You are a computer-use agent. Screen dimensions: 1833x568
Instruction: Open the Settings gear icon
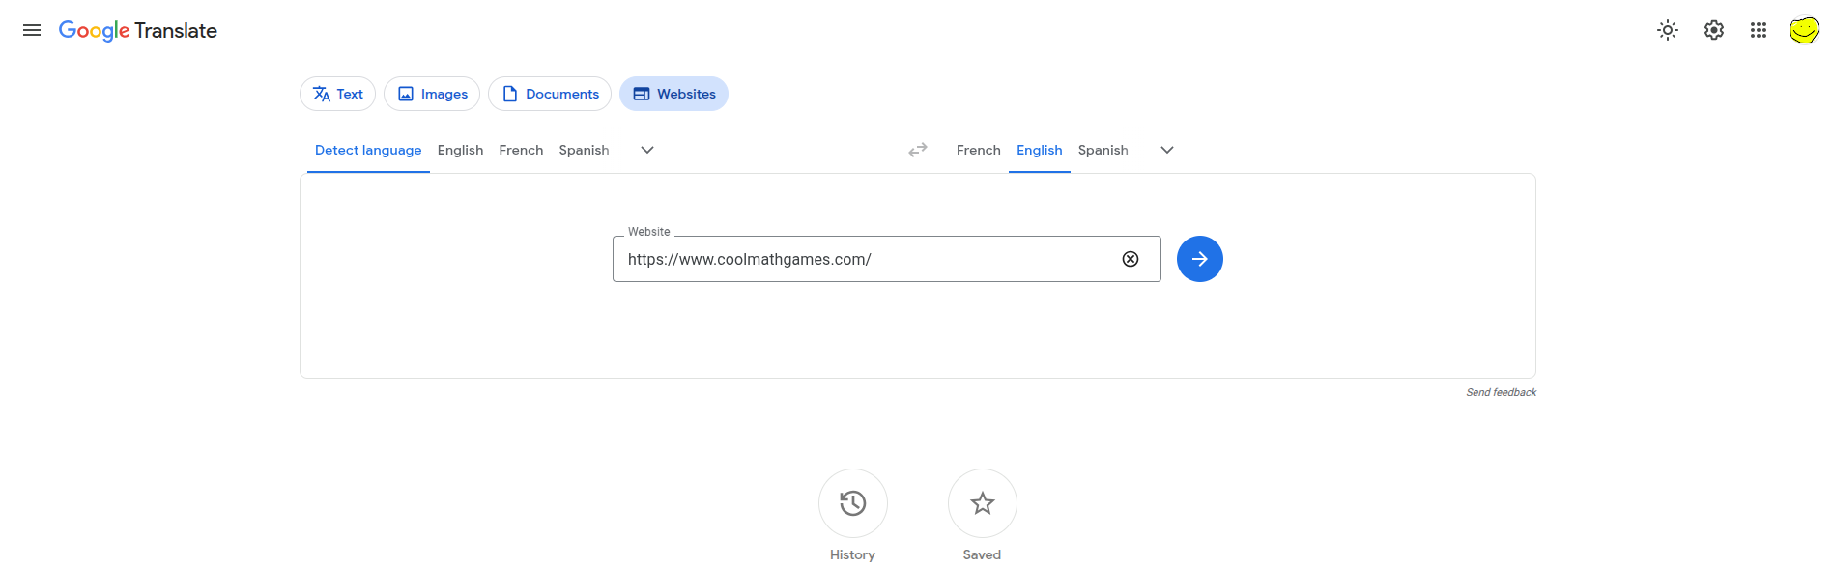click(x=1714, y=30)
